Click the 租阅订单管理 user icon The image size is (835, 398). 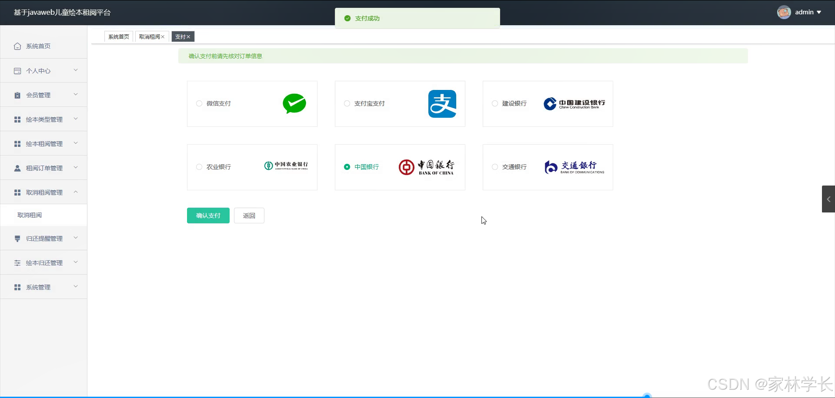click(x=17, y=168)
